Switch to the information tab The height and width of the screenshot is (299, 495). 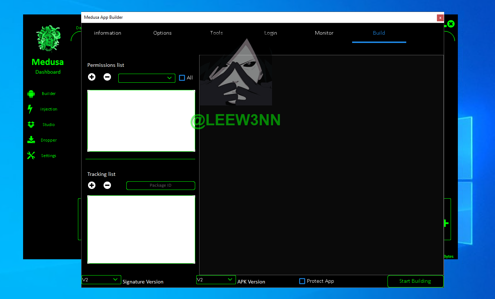[x=108, y=33]
